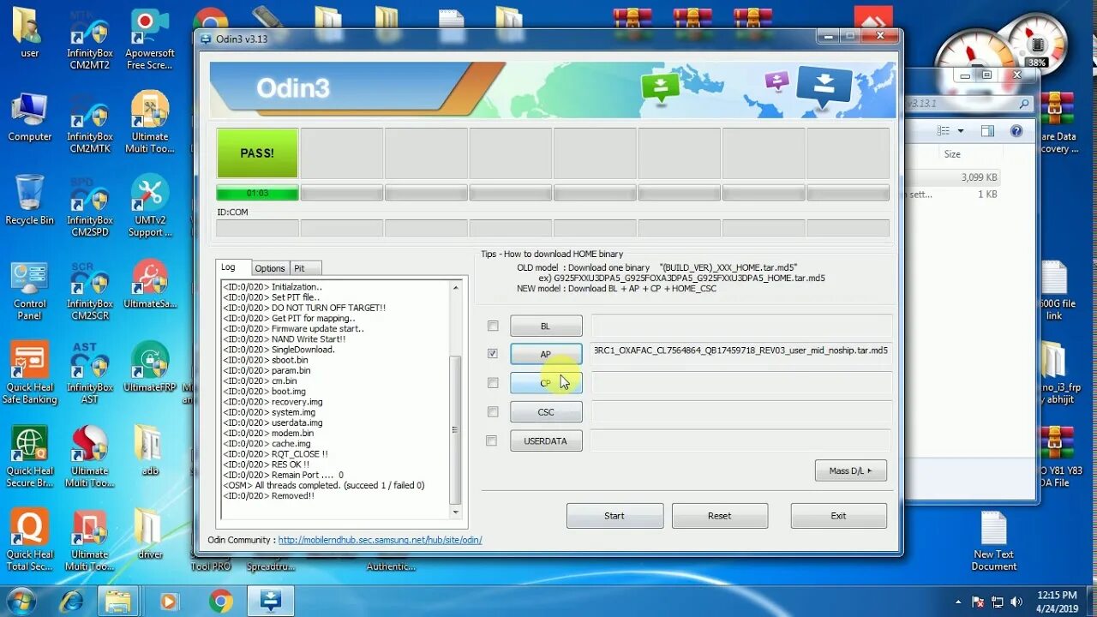Click the Windows Start orb
The image size is (1097, 617).
click(20, 601)
